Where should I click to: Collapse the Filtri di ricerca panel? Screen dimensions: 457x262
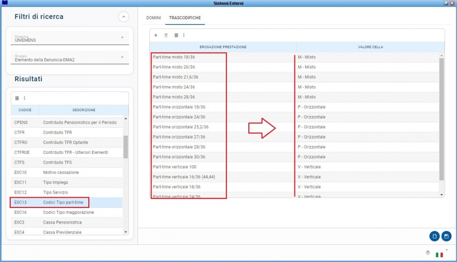point(124,17)
